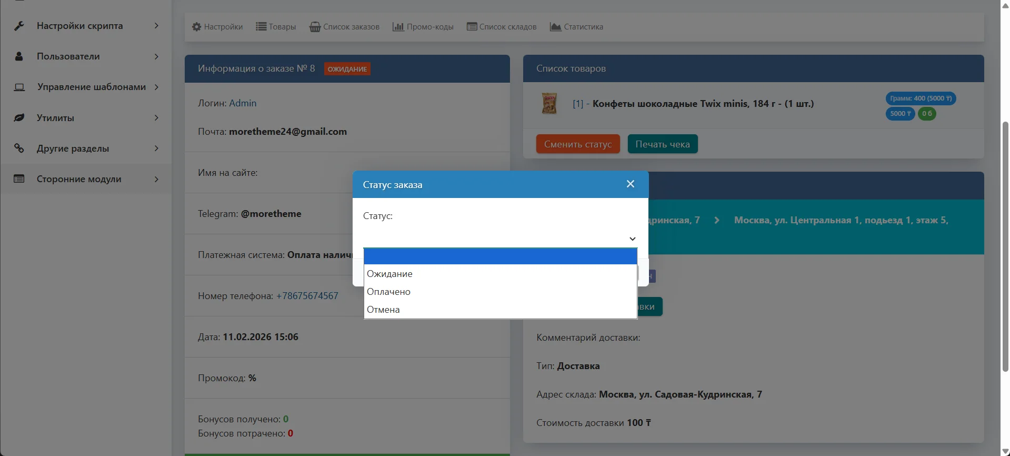Click the Twix minis product thumbnail
Image resolution: width=1010 pixels, height=456 pixels.
(x=549, y=104)
